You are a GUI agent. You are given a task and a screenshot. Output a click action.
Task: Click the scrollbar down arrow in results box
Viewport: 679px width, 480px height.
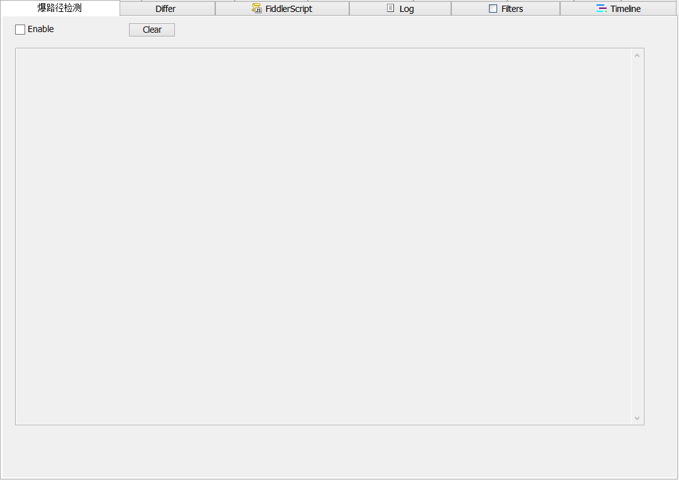coord(637,418)
